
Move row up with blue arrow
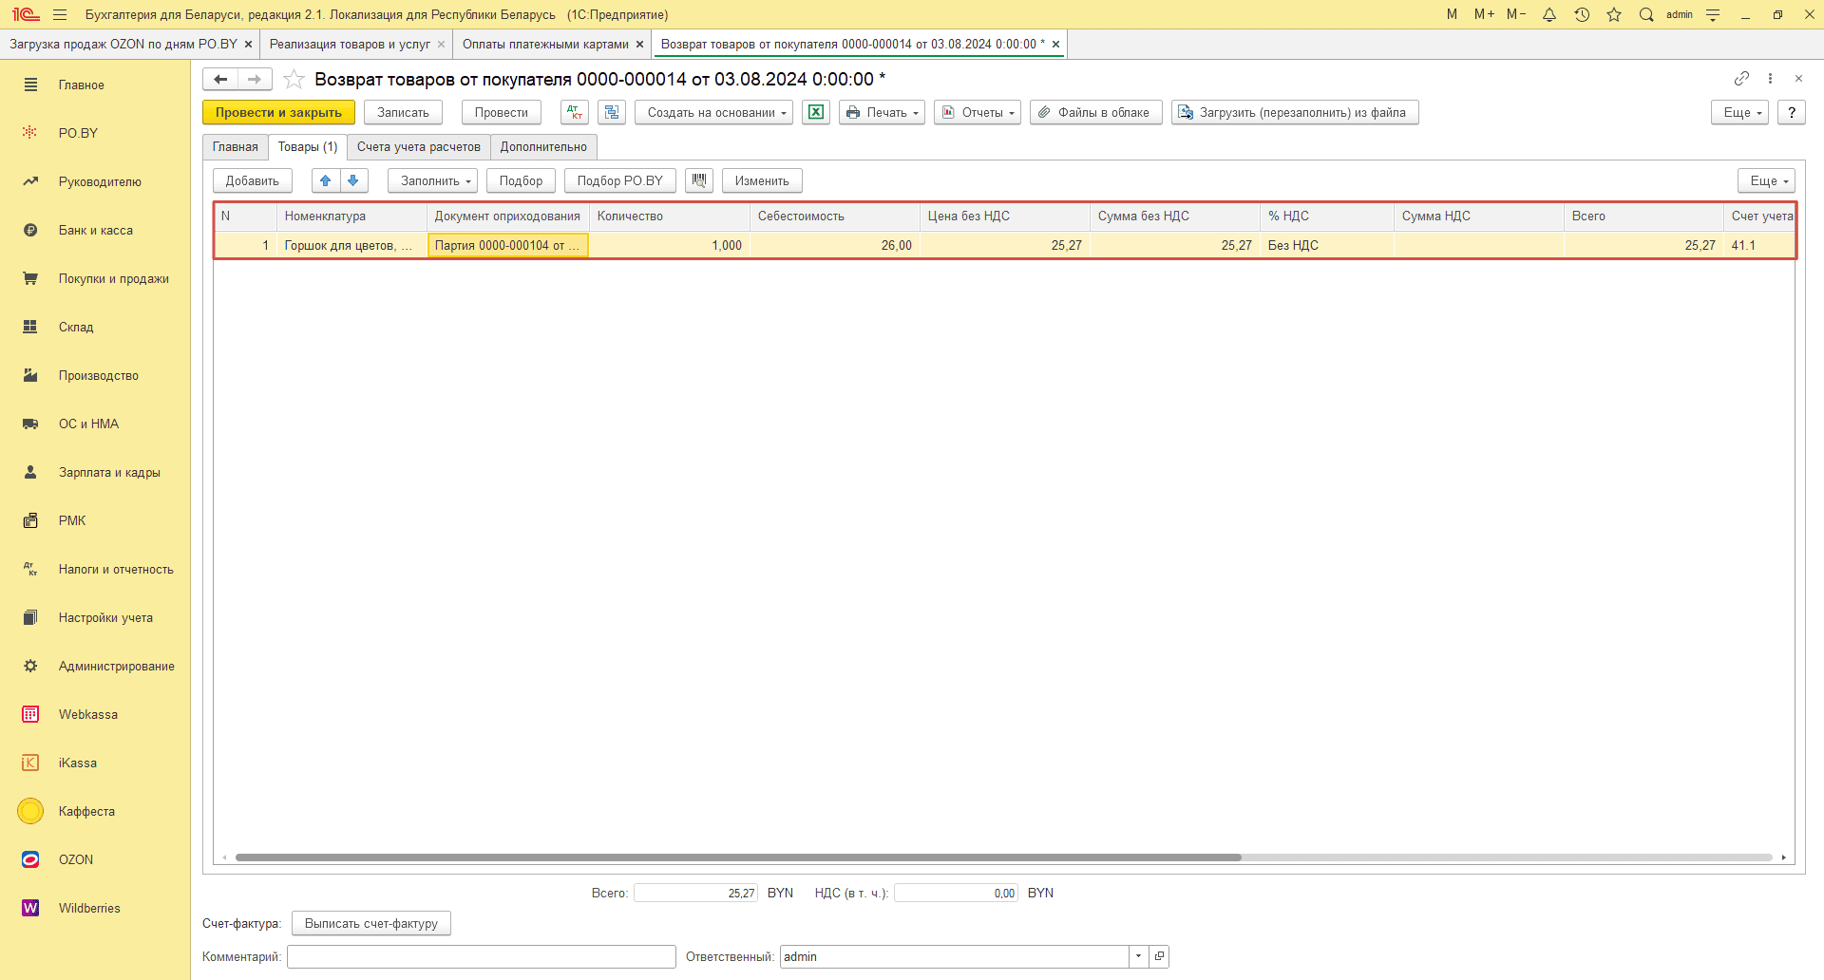pyautogui.click(x=326, y=180)
